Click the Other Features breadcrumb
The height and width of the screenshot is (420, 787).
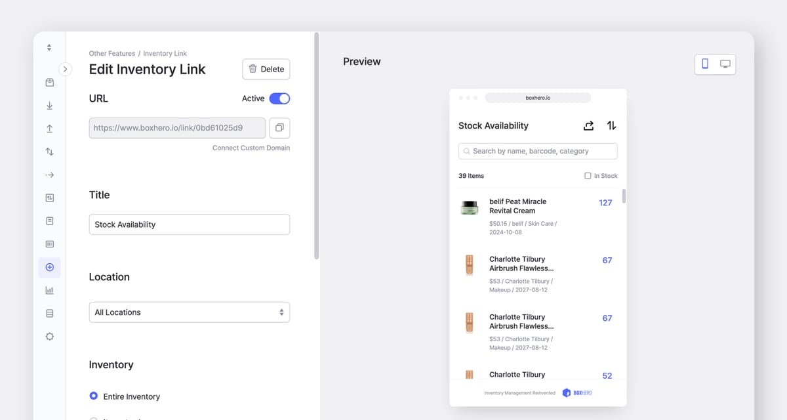coord(111,53)
